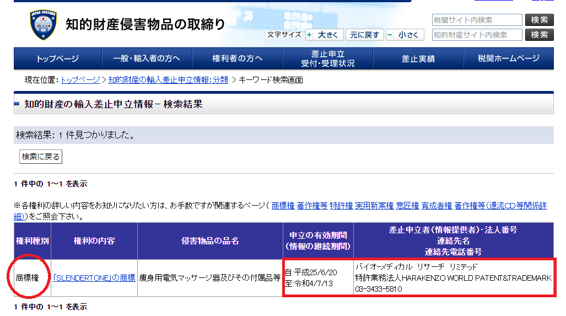
Task: Select 痩身用電気マッサージ器及びその付属品等 cell
Action: [x=210, y=278]
